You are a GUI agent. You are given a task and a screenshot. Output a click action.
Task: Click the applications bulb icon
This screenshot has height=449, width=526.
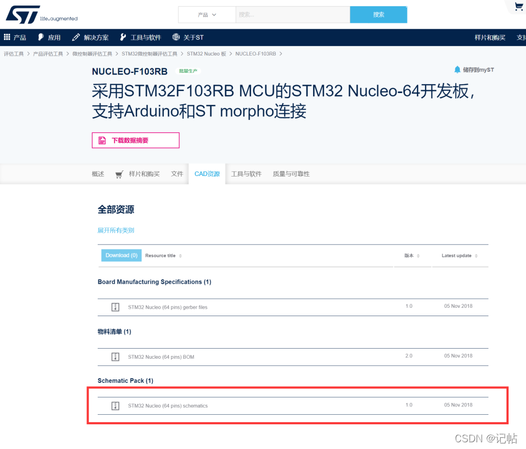click(40, 37)
